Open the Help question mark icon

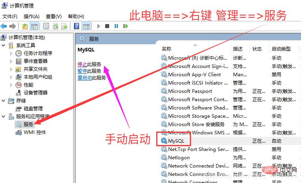point(76,26)
